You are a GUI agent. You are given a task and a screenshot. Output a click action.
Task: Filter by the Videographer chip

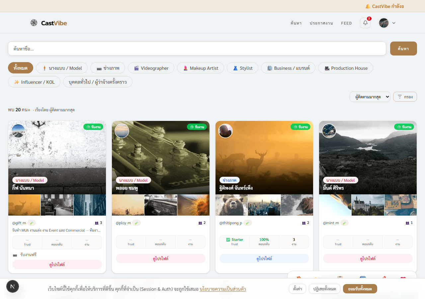pyautogui.click(x=151, y=68)
